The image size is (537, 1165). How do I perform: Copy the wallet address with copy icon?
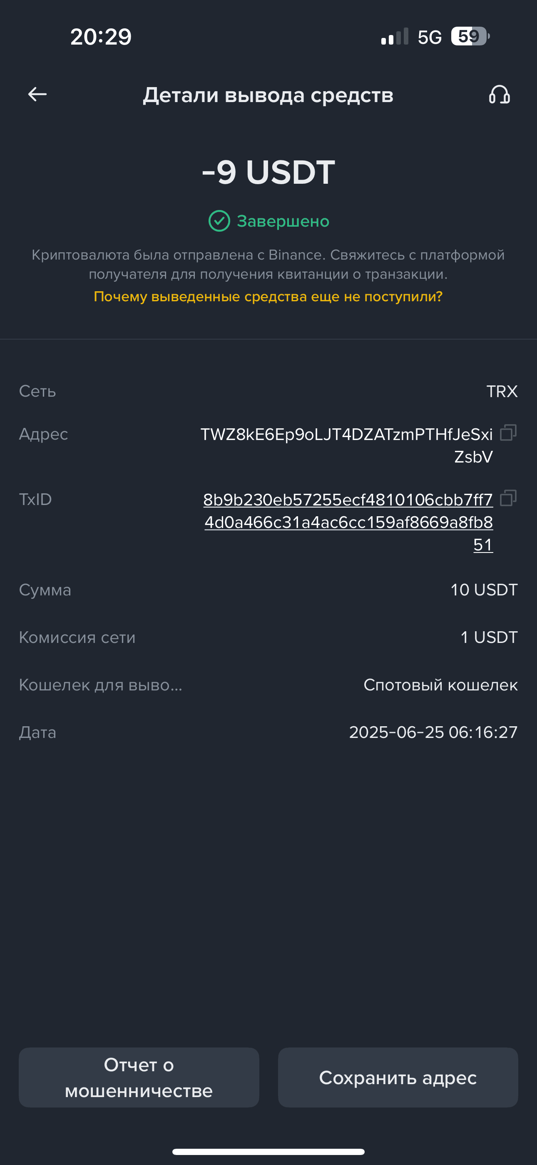[x=508, y=433]
